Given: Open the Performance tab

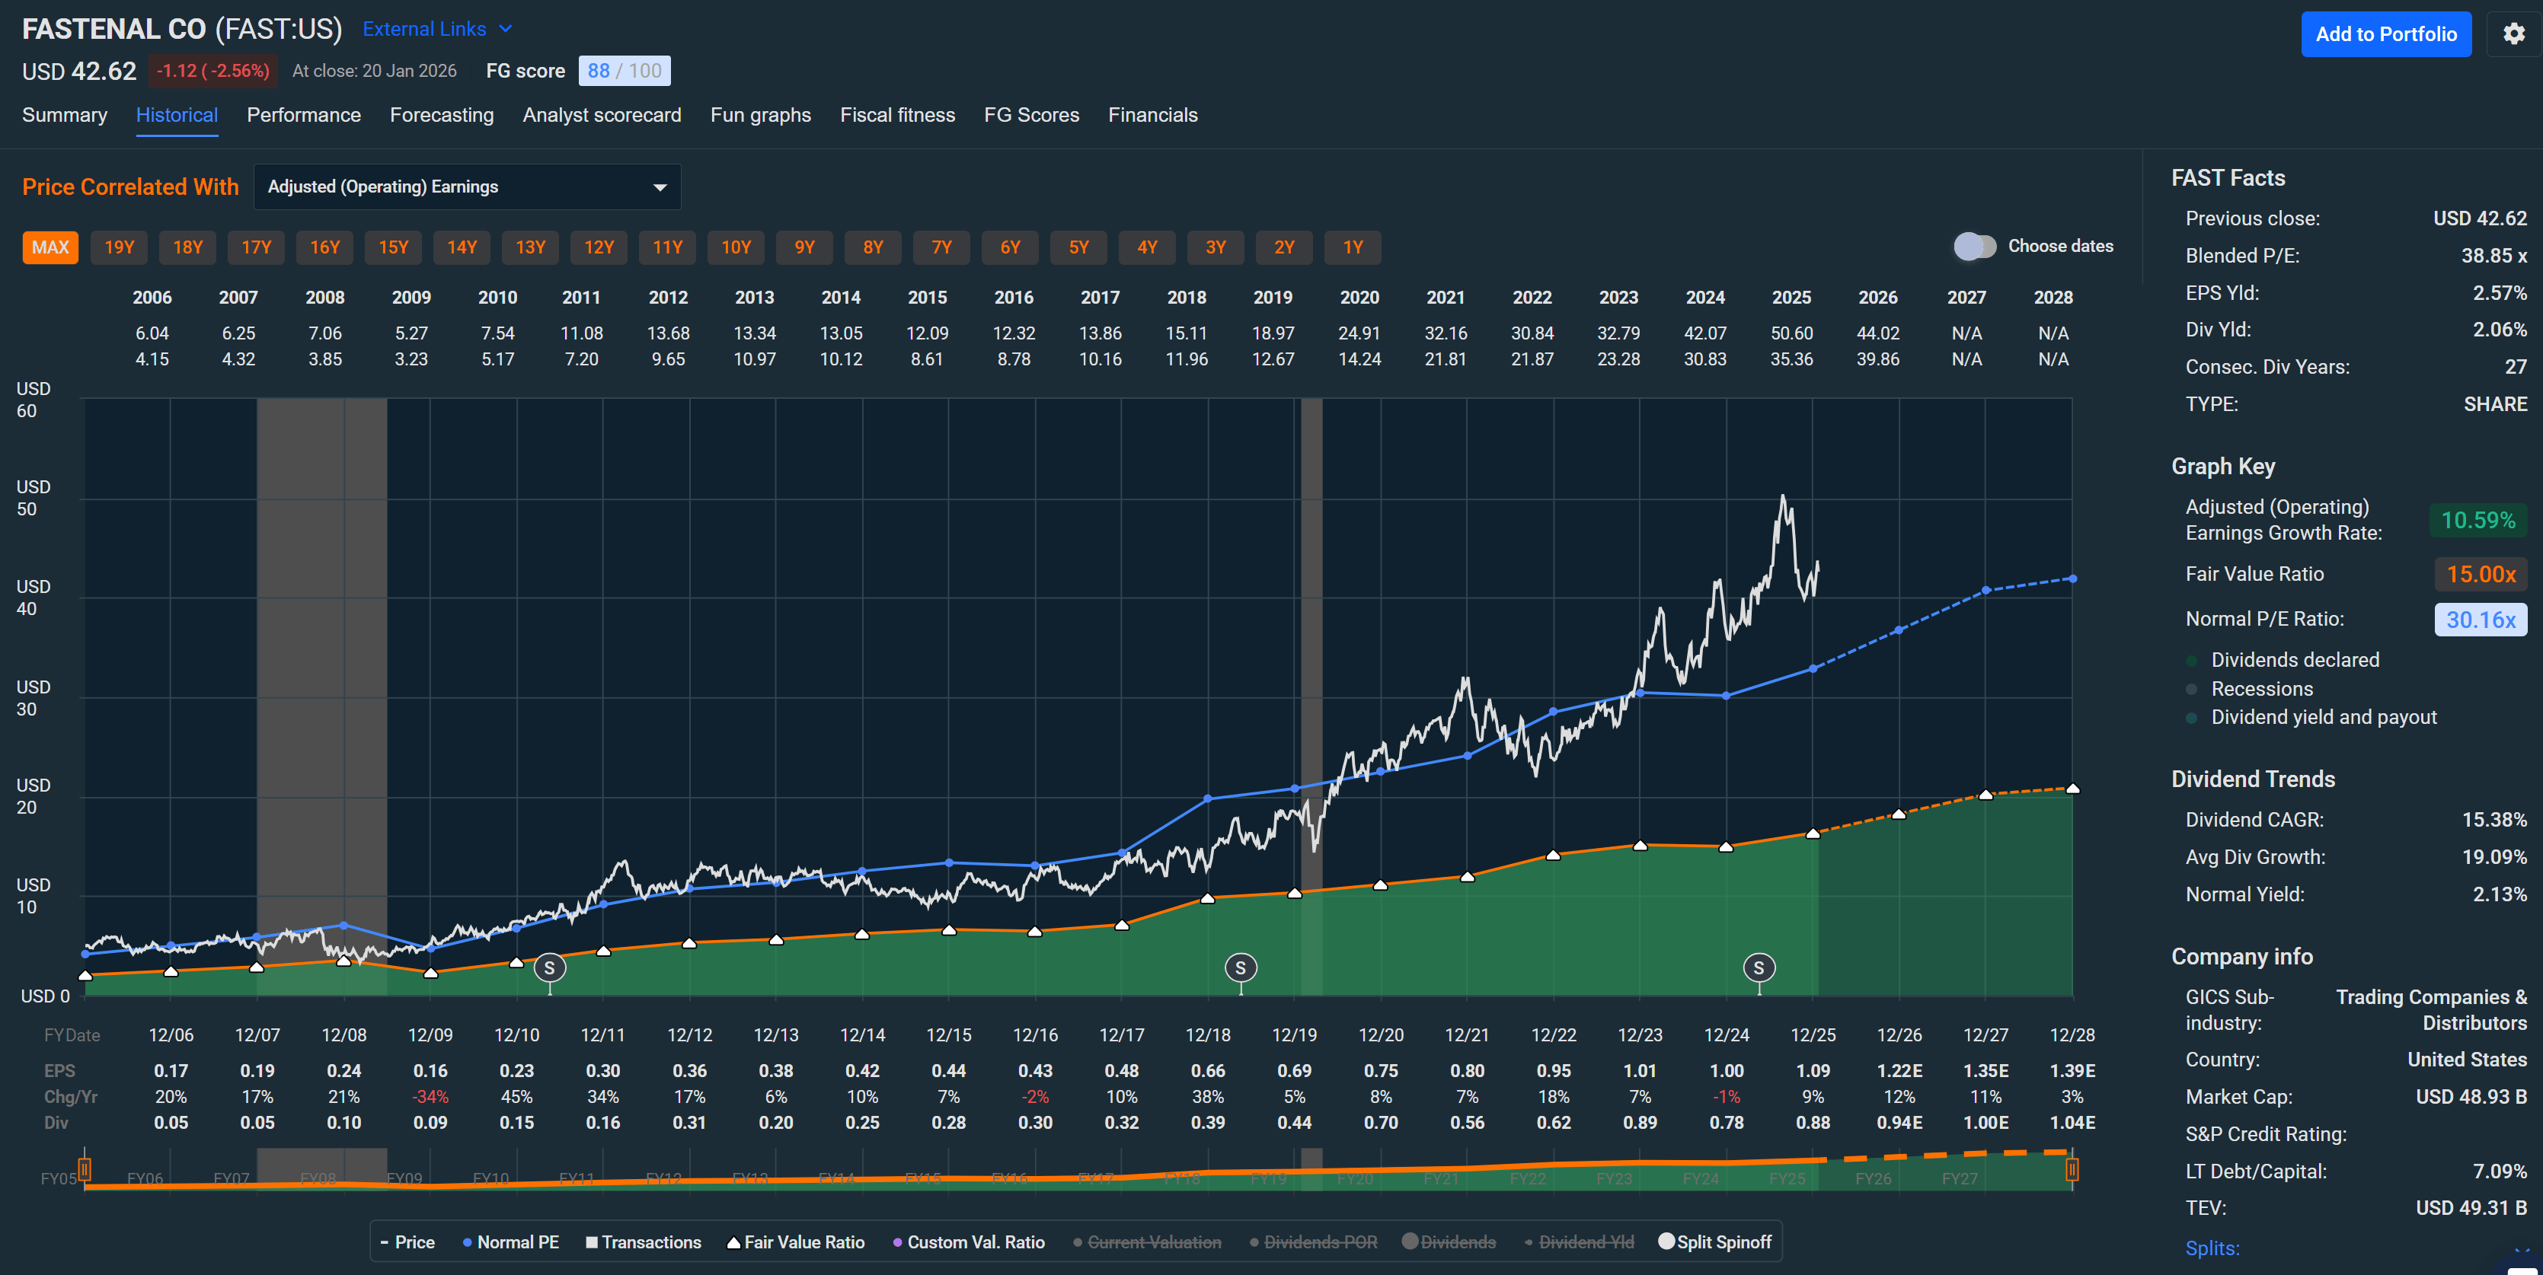Looking at the screenshot, I should (x=303, y=116).
